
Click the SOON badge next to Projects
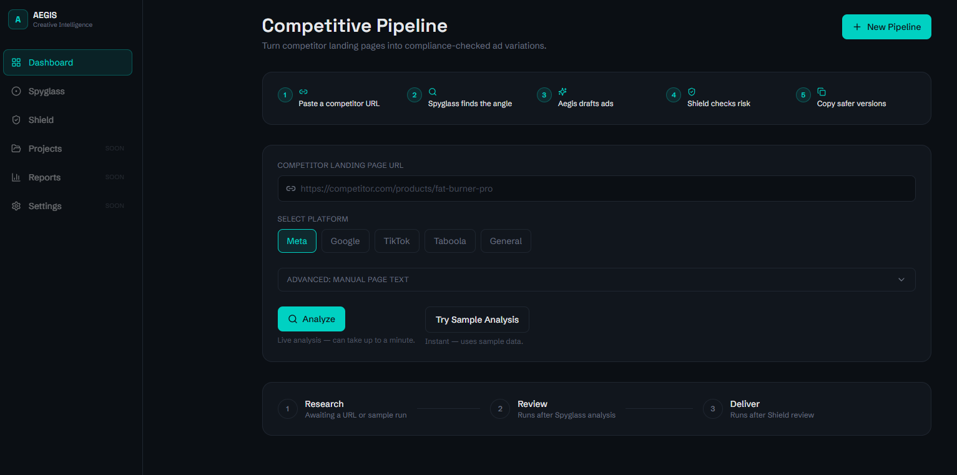point(115,149)
